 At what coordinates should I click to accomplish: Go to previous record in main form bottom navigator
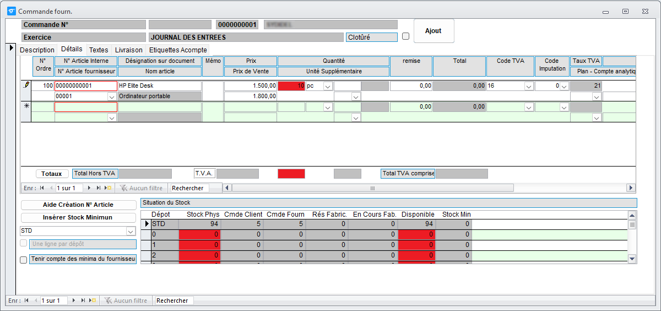[35, 301]
